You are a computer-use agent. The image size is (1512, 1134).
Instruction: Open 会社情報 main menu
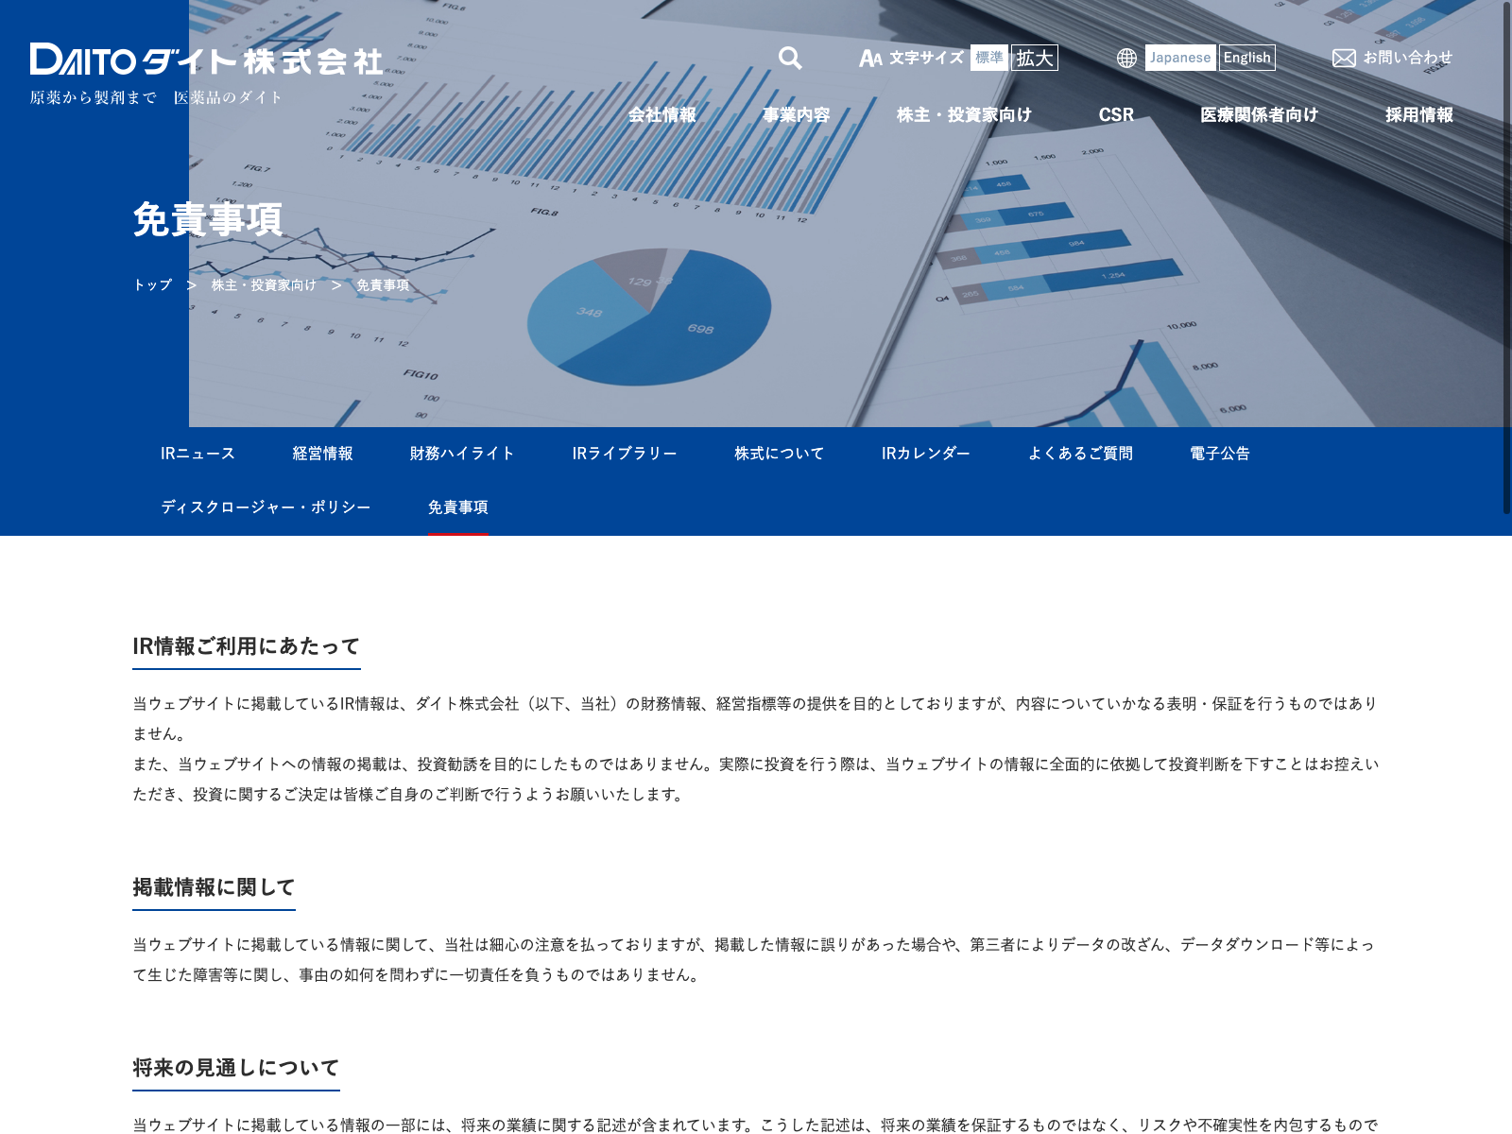click(x=662, y=115)
